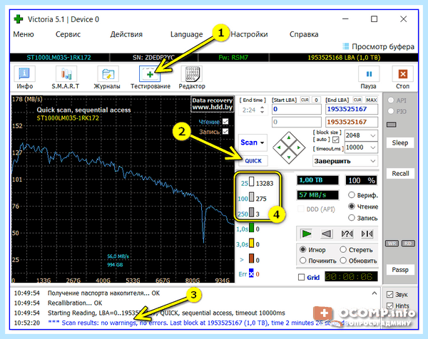Open the Language menu
428x339 pixels.
tap(186, 34)
